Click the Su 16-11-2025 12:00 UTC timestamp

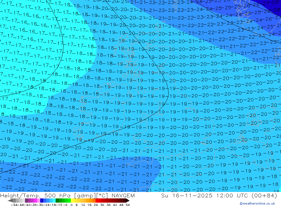pyautogui.click(x=219, y=195)
